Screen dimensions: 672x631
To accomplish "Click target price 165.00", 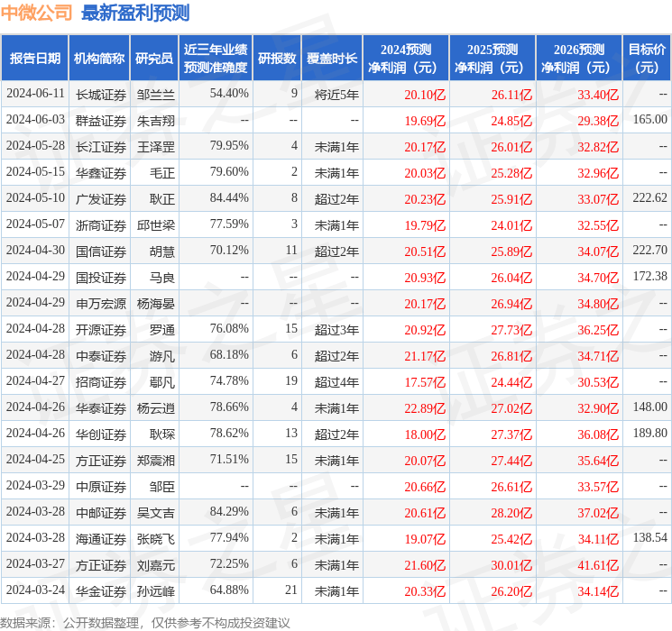I will [x=650, y=120].
